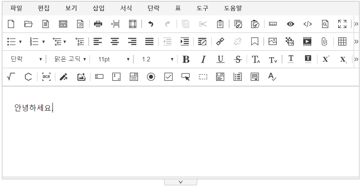Expand the bottom panel chevron handle

pyautogui.click(x=181, y=182)
